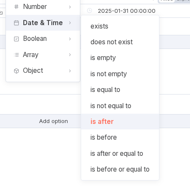The width and height of the screenshot is (190, 195).
Task: Expand the Object submenu chevron
Action: (x=70, y=71)
